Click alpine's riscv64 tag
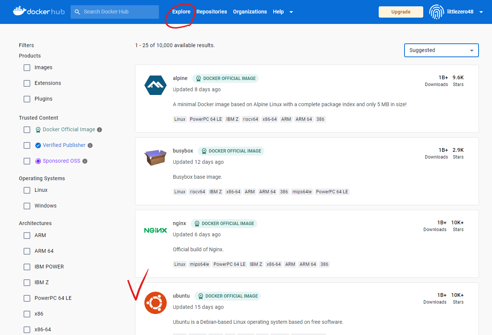 click(x=250, y=119)
